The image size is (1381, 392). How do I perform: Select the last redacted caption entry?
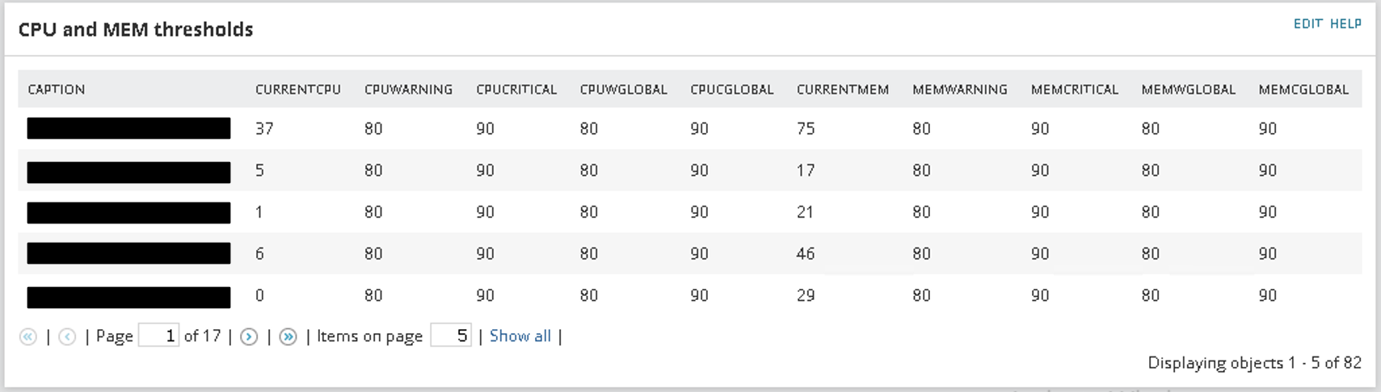(x=128, y=297)
